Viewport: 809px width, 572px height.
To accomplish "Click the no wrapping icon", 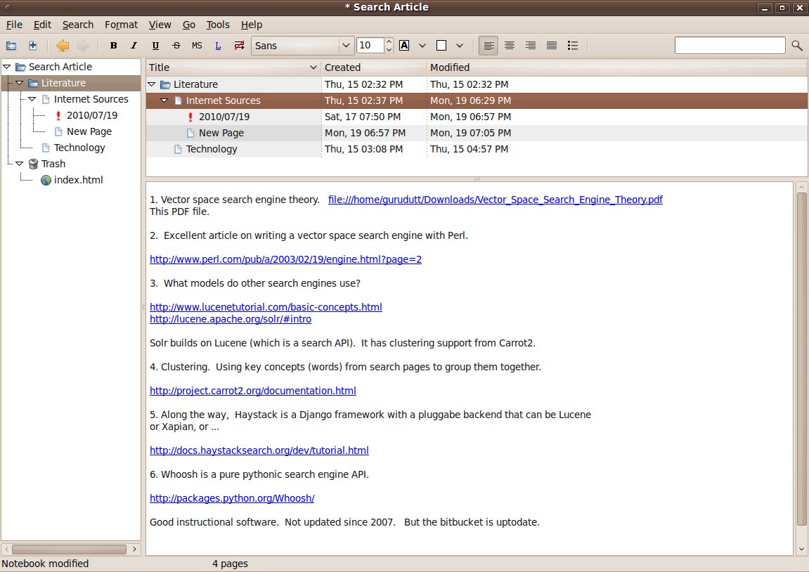I will coord(239,46).
